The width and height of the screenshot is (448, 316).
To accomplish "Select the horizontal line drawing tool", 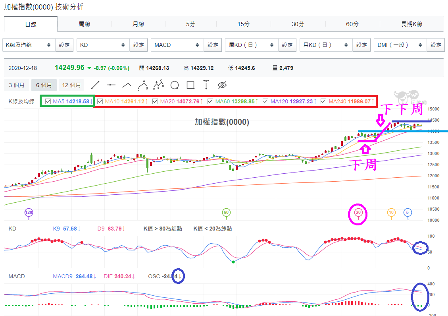I will pos(111,85).
